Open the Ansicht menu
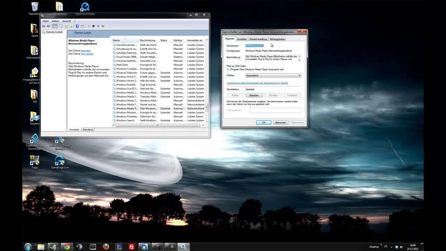446x251 pixels. pyautogui.click(x=67, y=21)
